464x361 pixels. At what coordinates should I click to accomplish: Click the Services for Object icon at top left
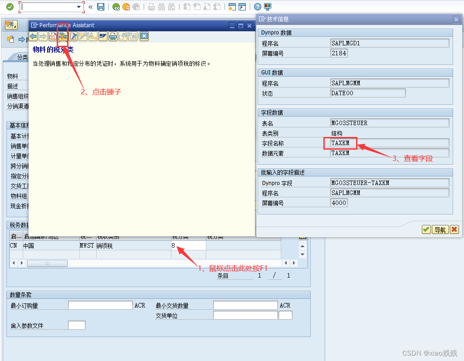(x=11, y=25)
